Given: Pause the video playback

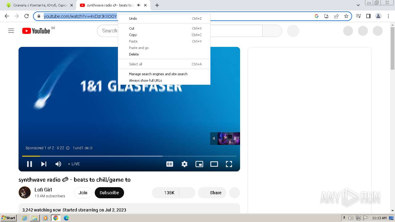Looking at the screenshot, I should coord(30,164).
